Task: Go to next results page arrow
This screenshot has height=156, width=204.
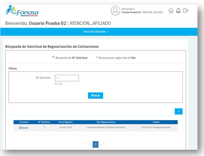Action: point(101,144)
